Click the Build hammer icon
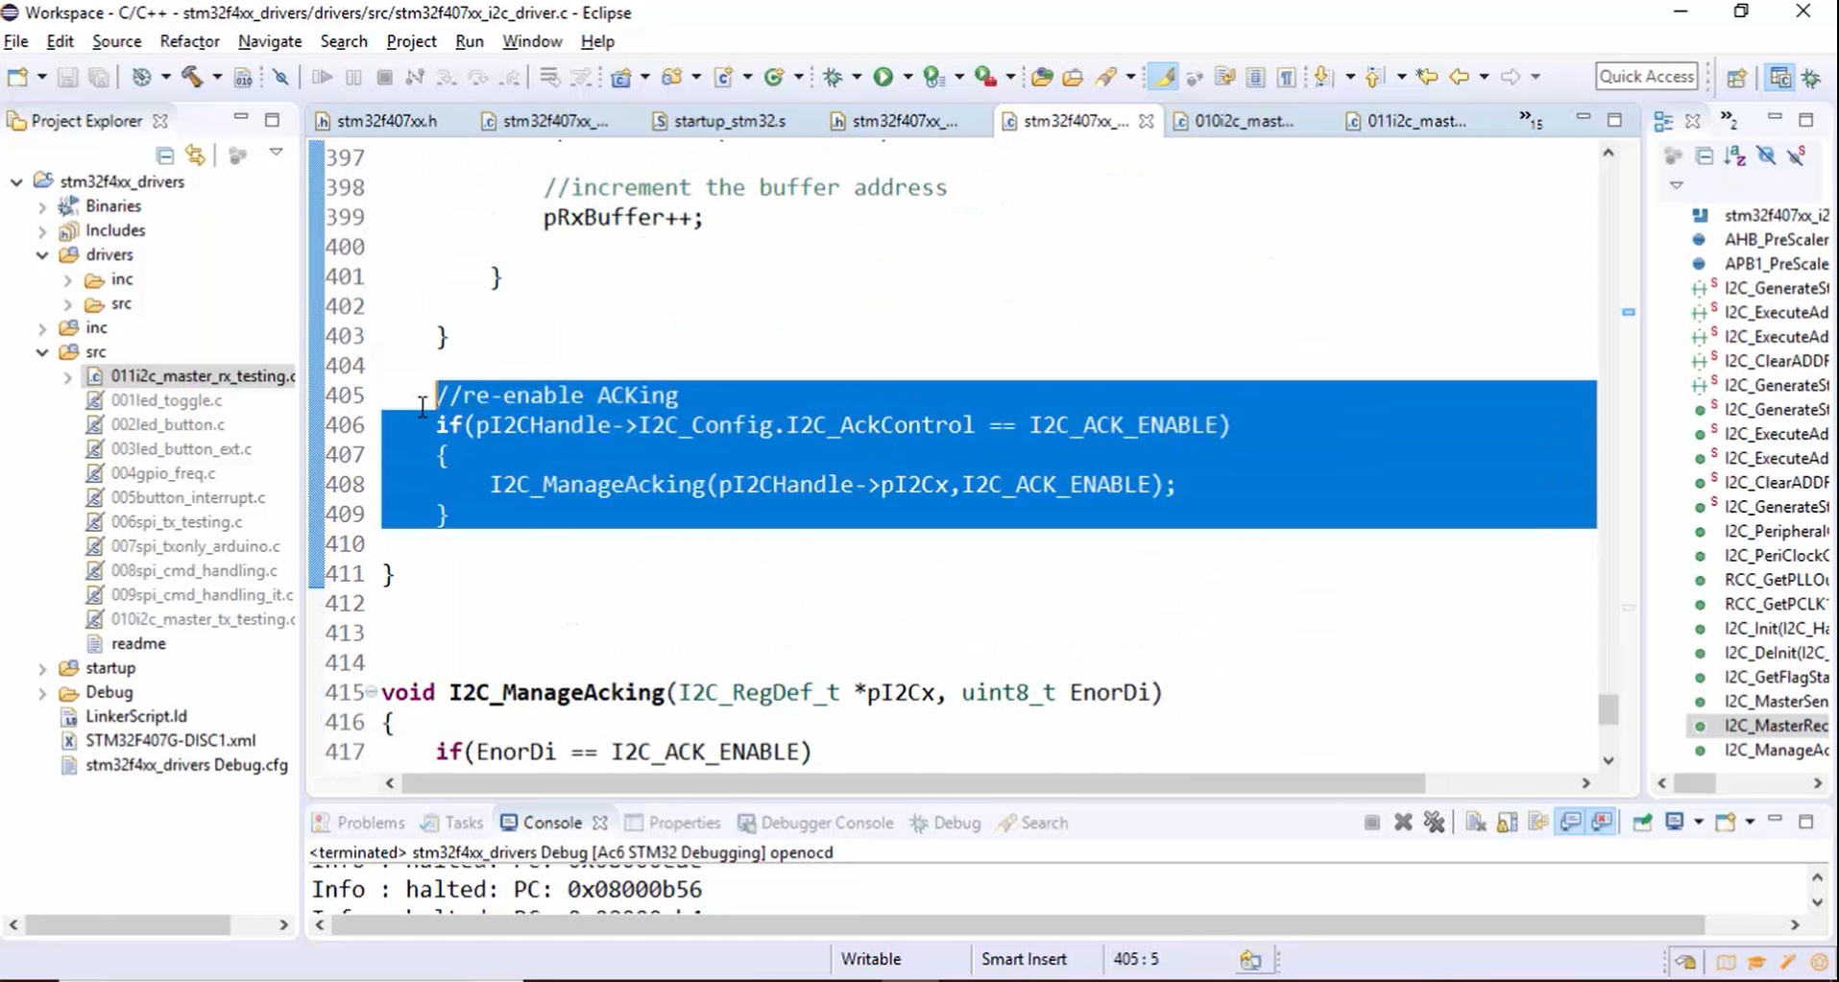The width and height of the screenshot is (1839, 982). [x=192, y=77]
